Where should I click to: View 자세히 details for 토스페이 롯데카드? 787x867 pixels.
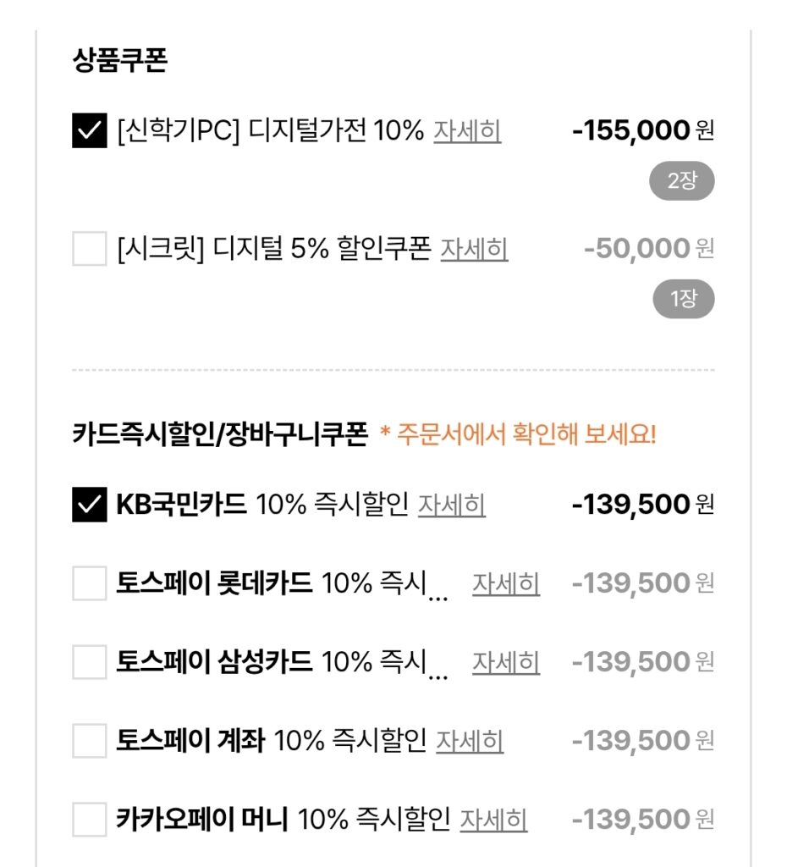coord(506,584)
